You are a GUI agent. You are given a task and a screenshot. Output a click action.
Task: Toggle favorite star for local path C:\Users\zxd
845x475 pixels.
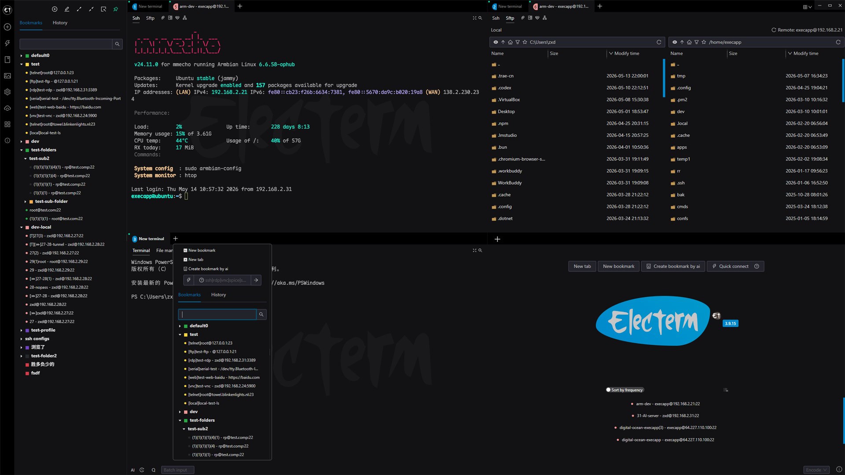click(x=525, y=42)
